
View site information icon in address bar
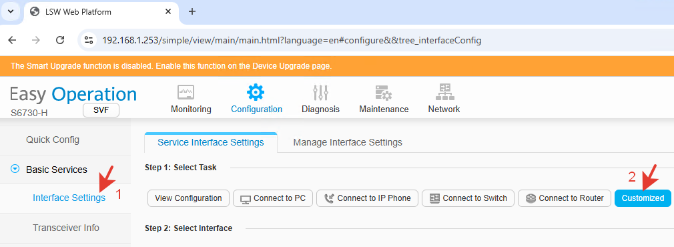(89, 41)
